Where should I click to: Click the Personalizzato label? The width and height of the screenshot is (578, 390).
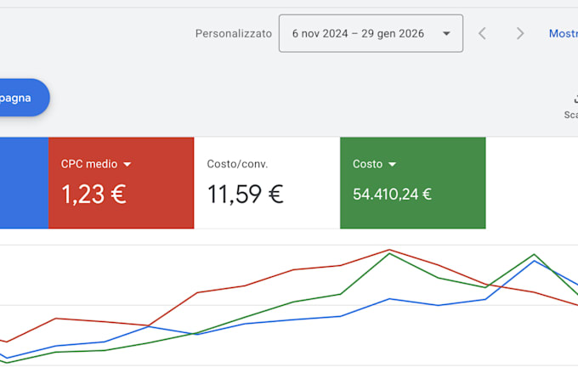(x=234, y=33)
